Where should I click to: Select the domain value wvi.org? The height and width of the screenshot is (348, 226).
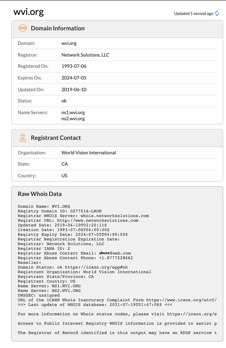[69, 43]
